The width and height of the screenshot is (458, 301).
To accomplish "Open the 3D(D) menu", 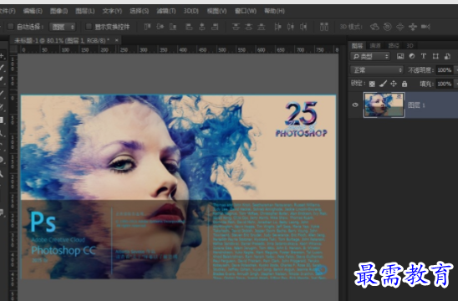I will click(191, 11).
